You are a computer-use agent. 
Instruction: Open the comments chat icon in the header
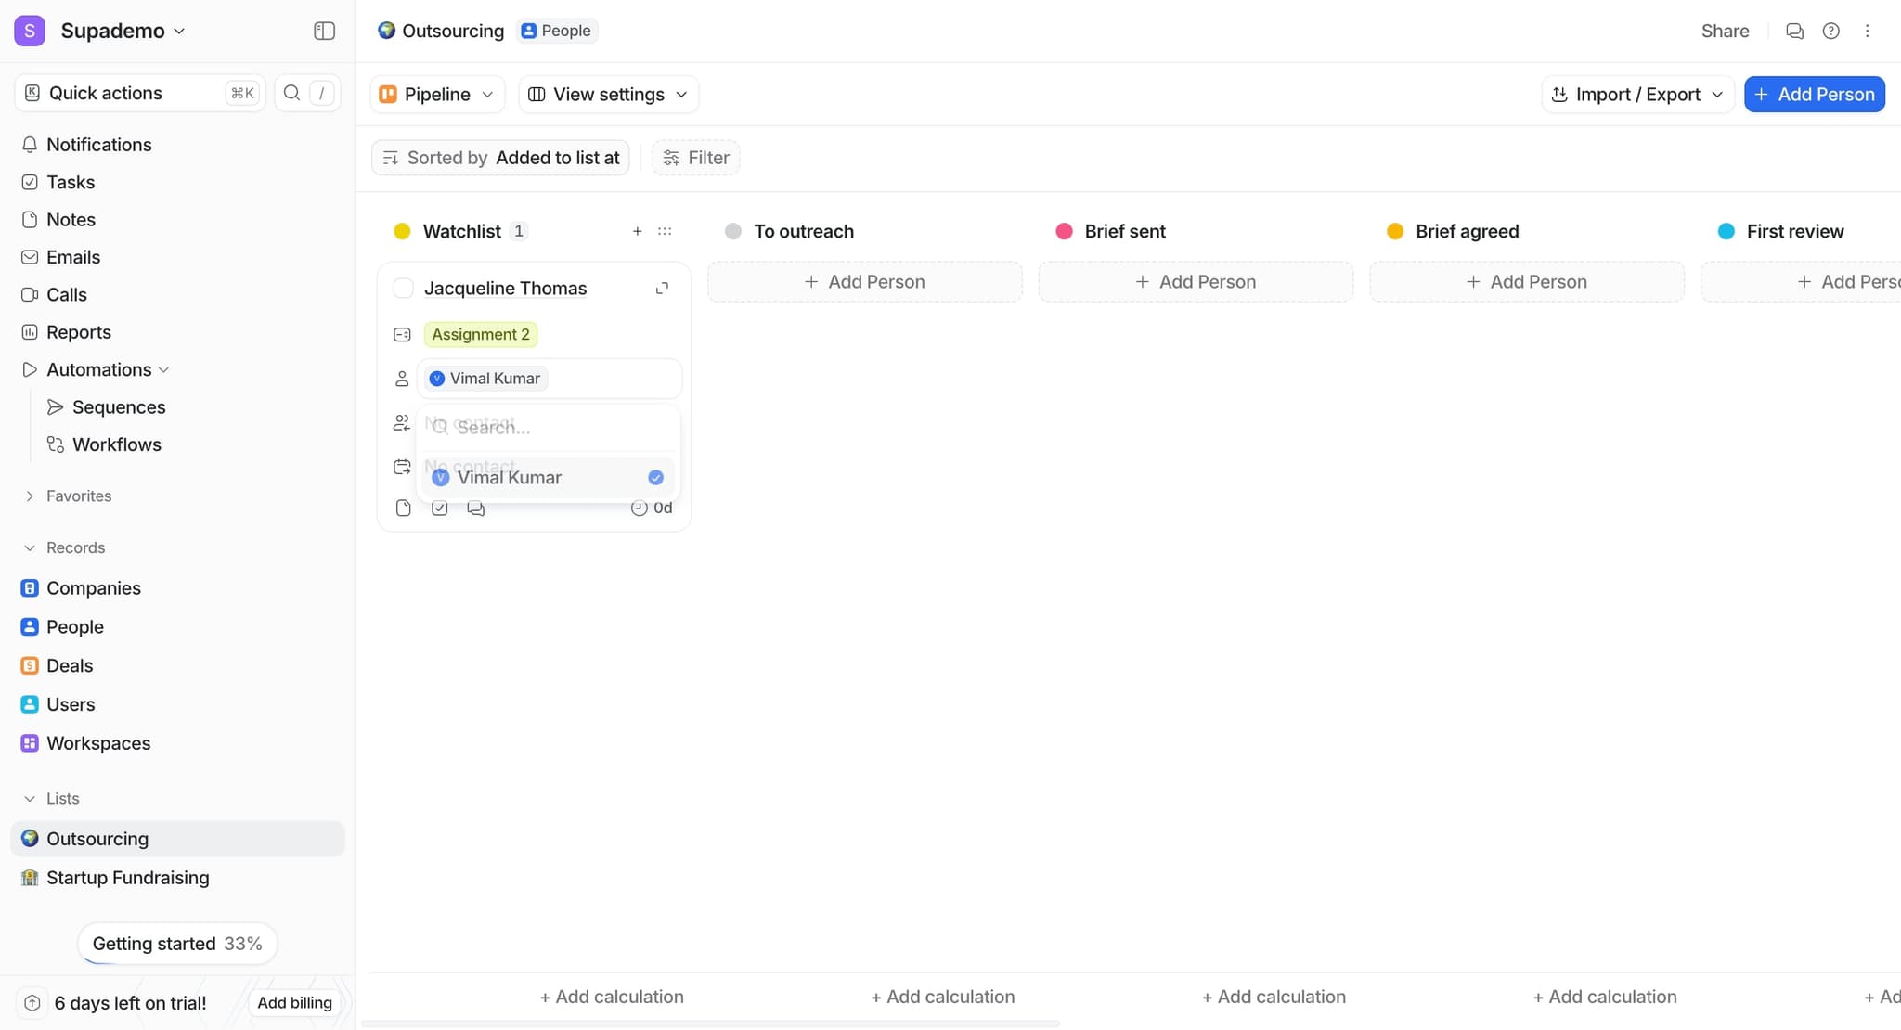click(1793, 31)
